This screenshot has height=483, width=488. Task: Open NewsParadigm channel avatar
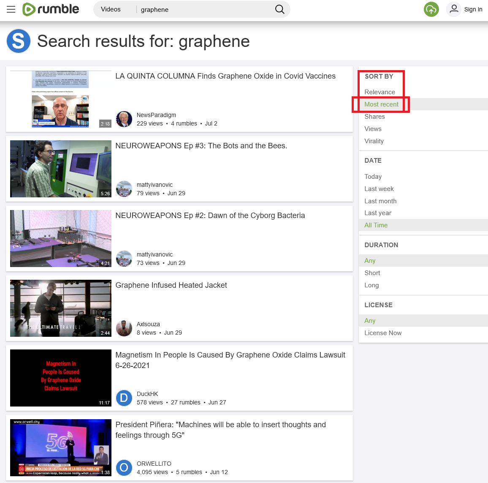tap(124, 119)
